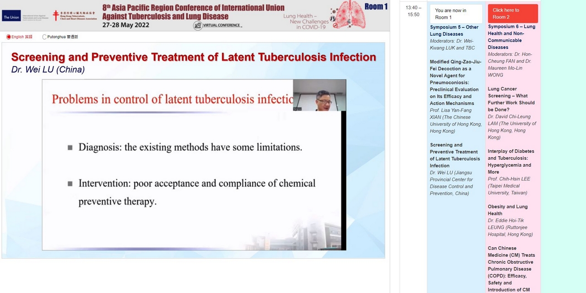
Task: Click The Union logo in the banner
Action: coord(11,16)
